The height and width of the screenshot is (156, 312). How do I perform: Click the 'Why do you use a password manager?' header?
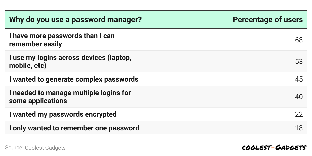75,20
